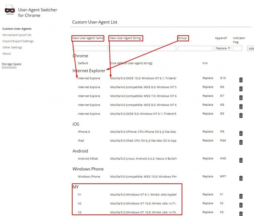The height and width of the screenshot is (216, 254).
Task: Click trash icon for iPad row
Action: tap(241, 142)
